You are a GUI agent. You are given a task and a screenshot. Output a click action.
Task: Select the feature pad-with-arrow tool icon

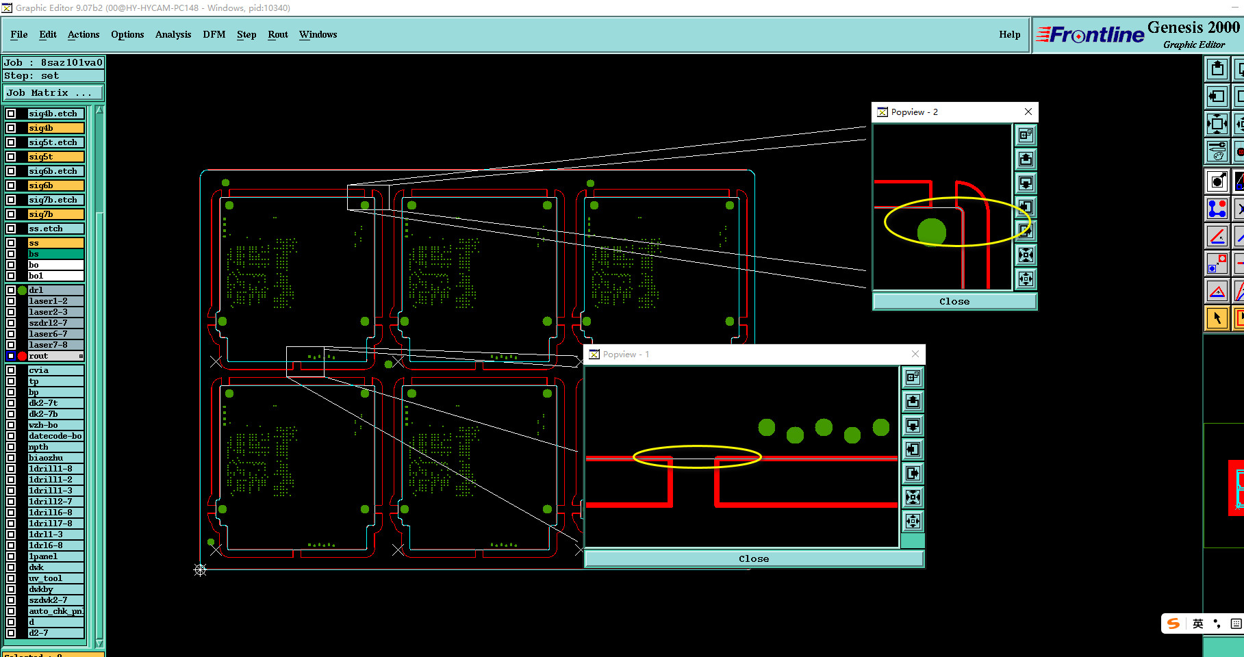(1217, 181)
